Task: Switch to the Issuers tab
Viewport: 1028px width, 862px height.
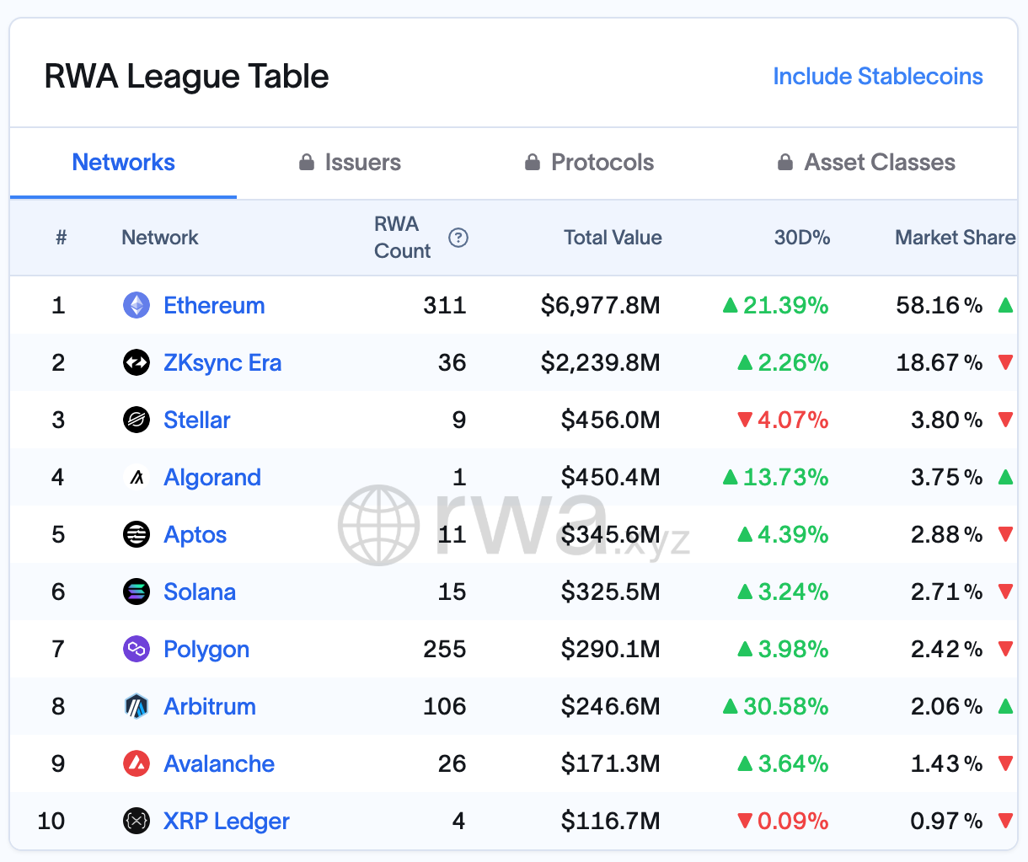Action: pyautogui.click(x=351, y=163)
